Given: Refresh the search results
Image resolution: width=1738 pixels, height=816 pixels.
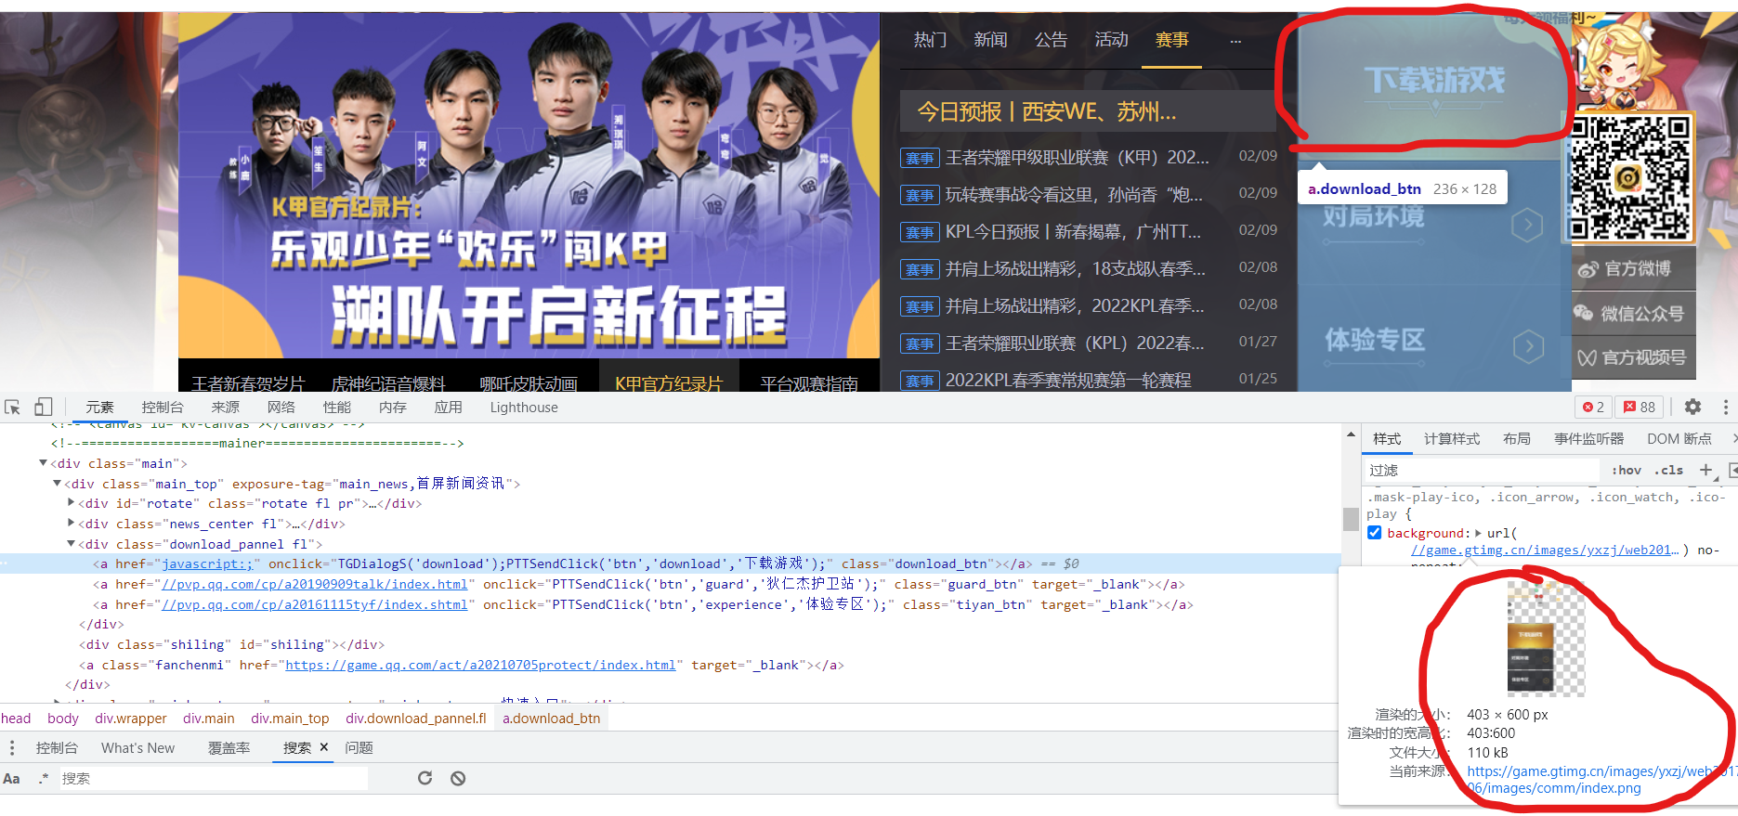Looking at the screenshot, I should (425, 778).
